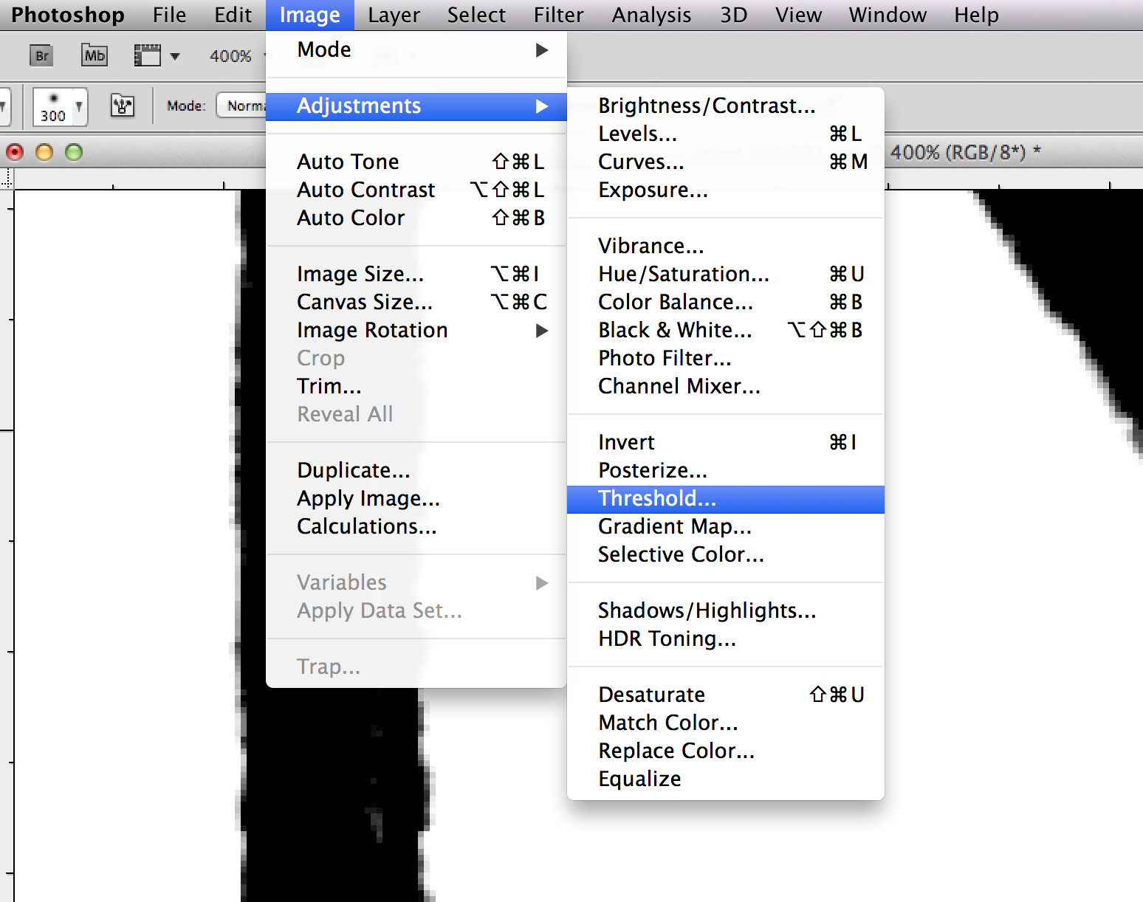Open the View menu
This screenshot has width=1143, height=902.
pyautogui.click(x=798, y=15)
